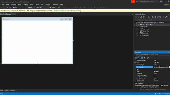Click Add to Source Control in status bar
The width and height of the screenshot is (170, 95).
(x=164, y=94)
